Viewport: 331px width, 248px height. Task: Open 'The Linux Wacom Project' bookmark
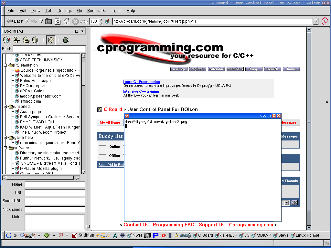tap(43, 132)
